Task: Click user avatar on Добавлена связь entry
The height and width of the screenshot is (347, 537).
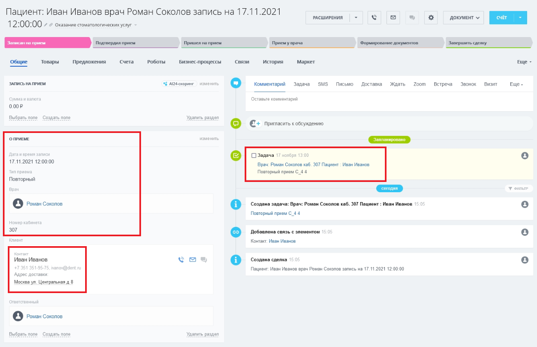Action: 525,232
